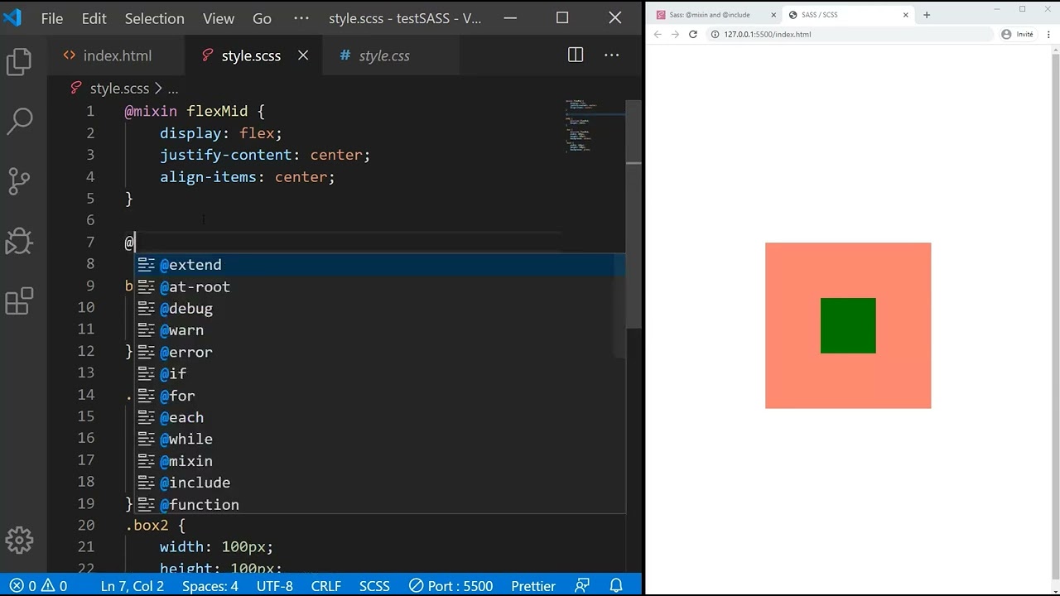Image resolution: width=1060 pixels, height=596 pixels.
Task: Choose @for from the suggestion list
Action: coord(381,396)
